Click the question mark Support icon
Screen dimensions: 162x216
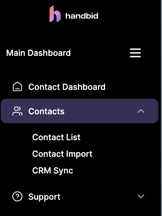tap(17, 196)
